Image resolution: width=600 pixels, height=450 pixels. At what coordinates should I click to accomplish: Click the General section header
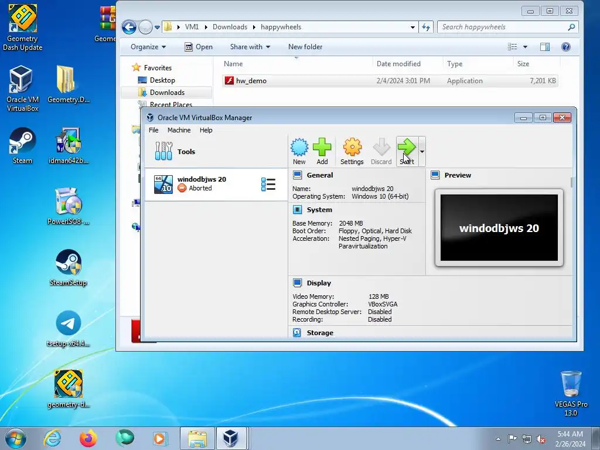point(319,175)
